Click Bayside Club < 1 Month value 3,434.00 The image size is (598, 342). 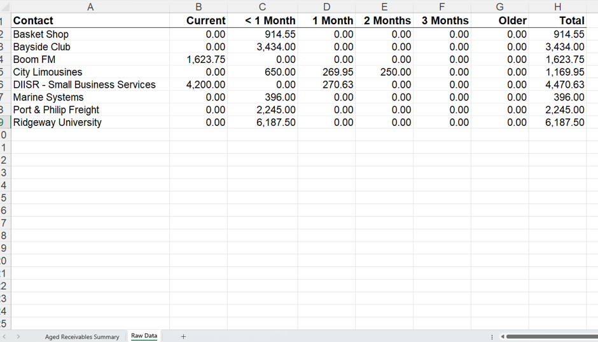pos(262,47)
